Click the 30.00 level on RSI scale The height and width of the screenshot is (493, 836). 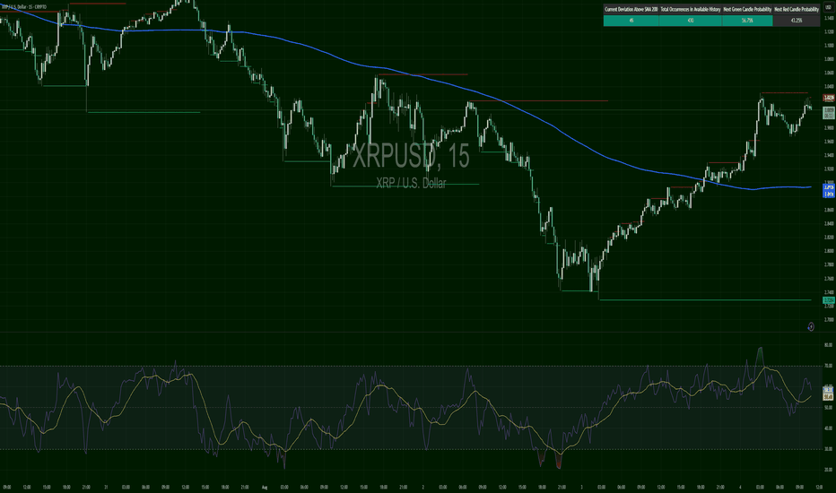tap(828, 449)
